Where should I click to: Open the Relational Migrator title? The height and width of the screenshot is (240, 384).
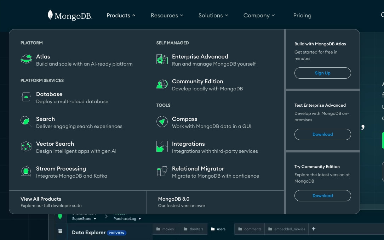198,169
